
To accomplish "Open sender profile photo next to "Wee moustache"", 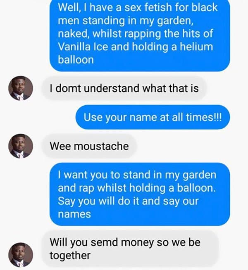I will coord(20,146).
